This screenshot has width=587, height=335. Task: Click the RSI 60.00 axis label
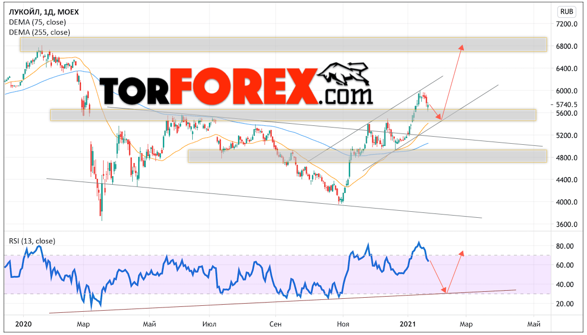tap(565, 265)
